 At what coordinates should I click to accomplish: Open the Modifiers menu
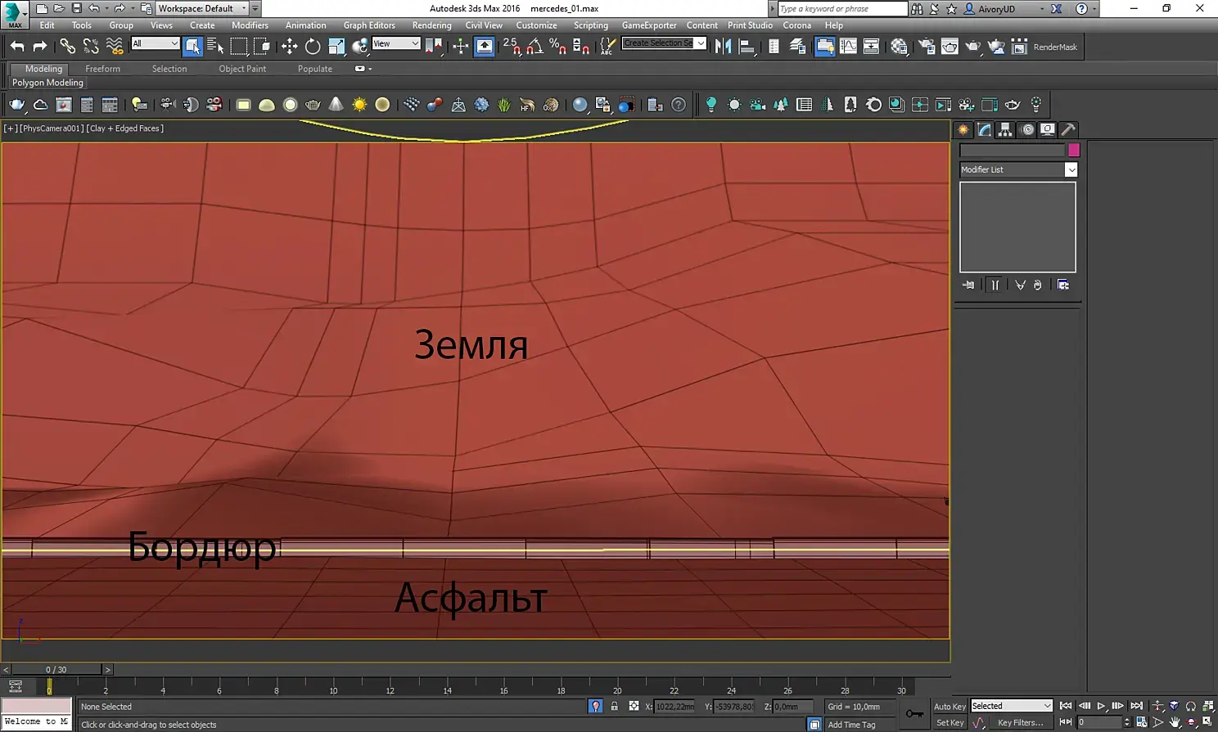[250, 25]
